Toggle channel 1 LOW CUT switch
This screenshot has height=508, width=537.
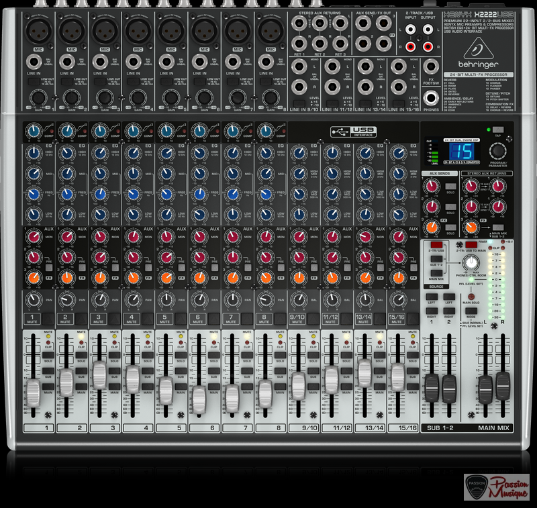click(34, 81)
